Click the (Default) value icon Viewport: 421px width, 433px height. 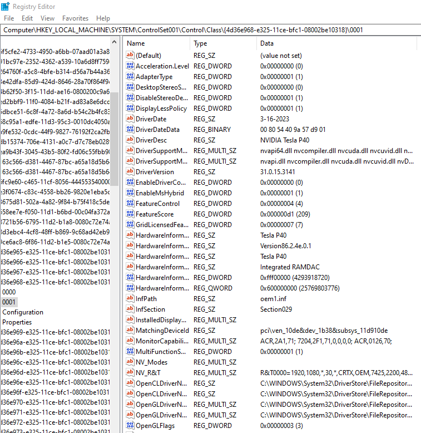tap(130, 56)
